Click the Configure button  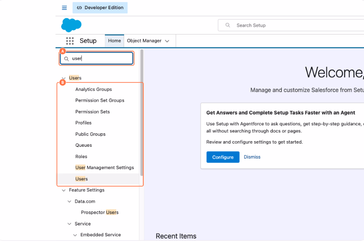pyautogui.click(x=223, y=157)
